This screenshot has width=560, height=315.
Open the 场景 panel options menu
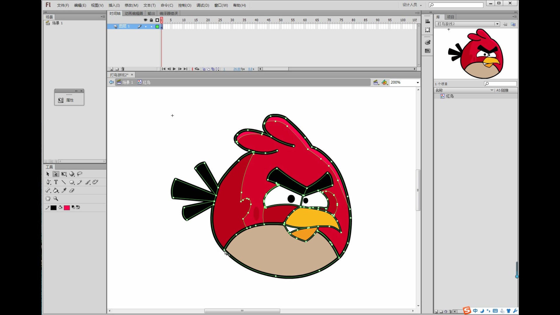103,17
